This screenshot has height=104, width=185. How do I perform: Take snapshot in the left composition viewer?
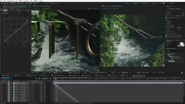[x=54, y=73]
